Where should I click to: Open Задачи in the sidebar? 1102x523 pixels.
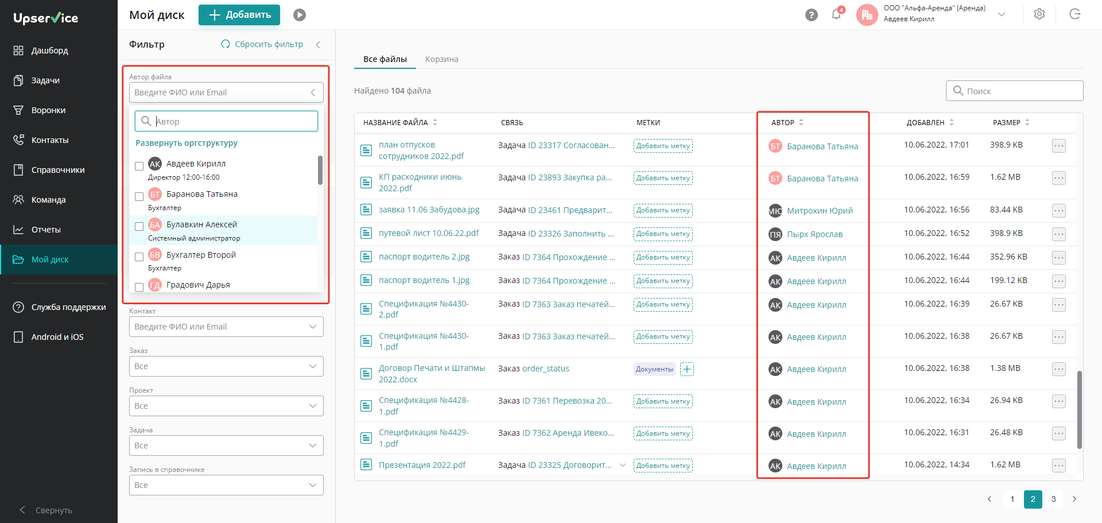pos(59,80)
